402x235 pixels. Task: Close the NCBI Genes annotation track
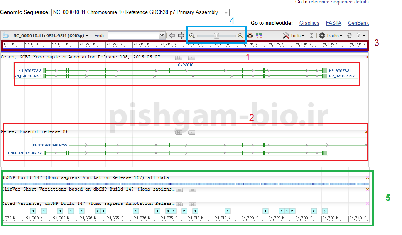[x=367, y=57]
